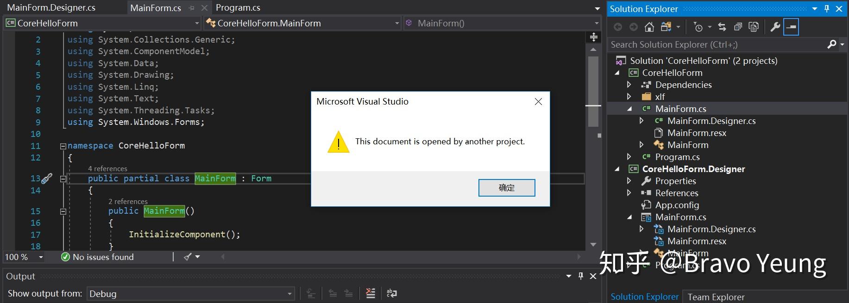The image size is (849, 303).
Task: Collapse all nodes with the Collapse All icon
Action: point(738,27)
